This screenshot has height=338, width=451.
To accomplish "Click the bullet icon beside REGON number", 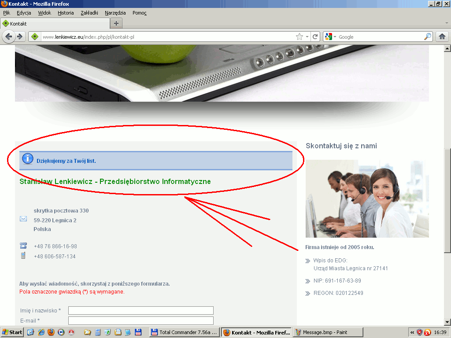I will point(308,294).
